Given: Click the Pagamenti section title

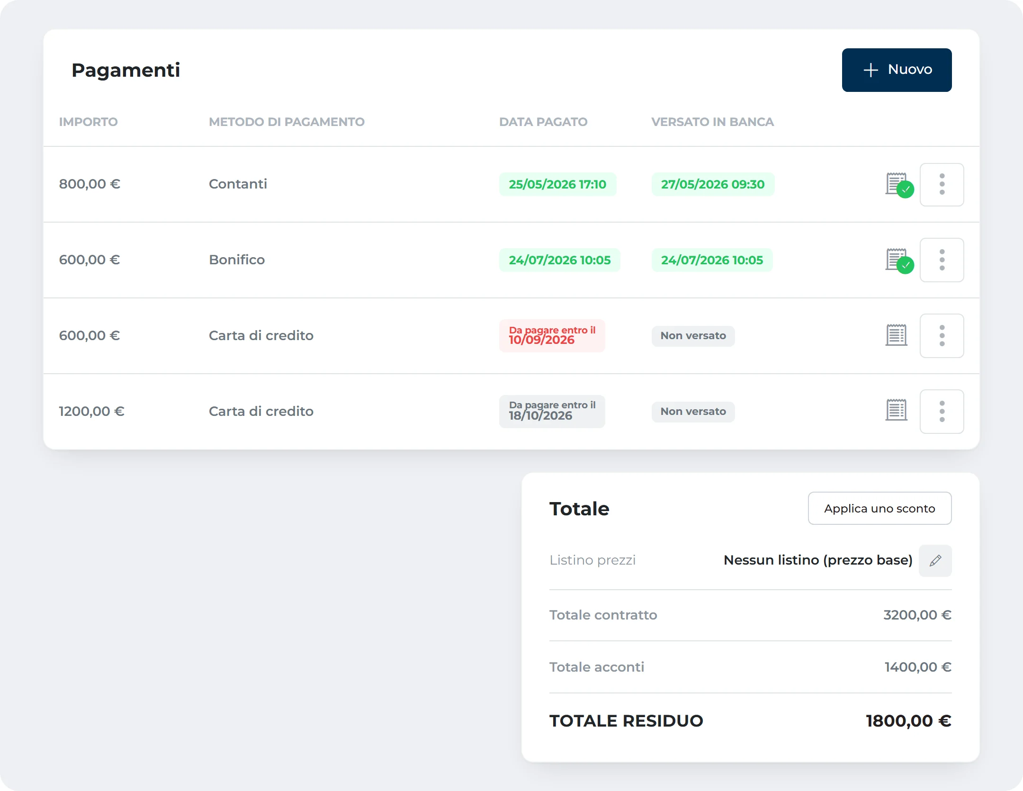Looking at the screenshot, I should 126,70.
